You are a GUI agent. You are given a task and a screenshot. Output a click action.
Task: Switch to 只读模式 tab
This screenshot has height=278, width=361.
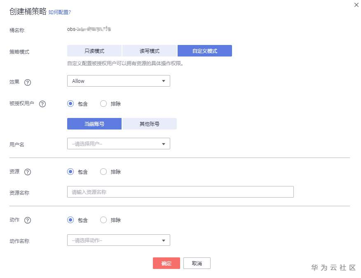tap(94, 51)
